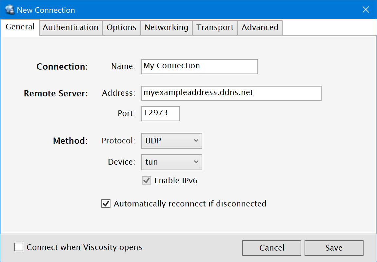Open the Device dropdown showing tun
Viewport: 377px width, 262px height.
tap(171, 162)
